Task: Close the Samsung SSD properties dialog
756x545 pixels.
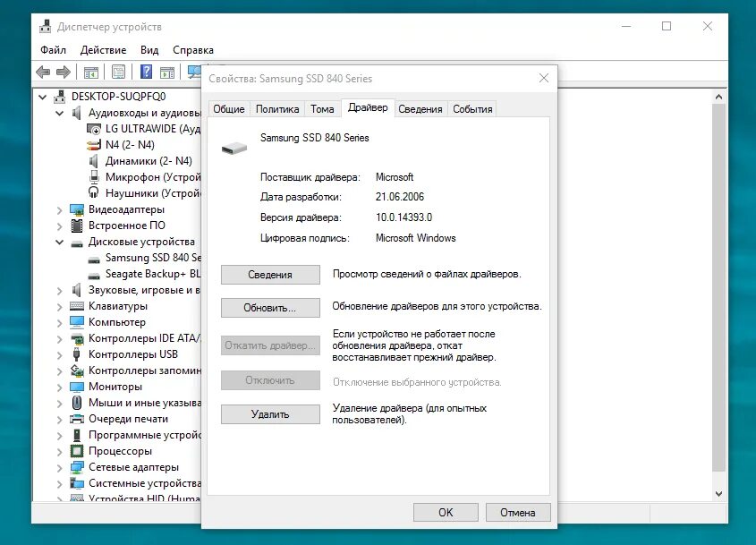Action: pos(544,78)
